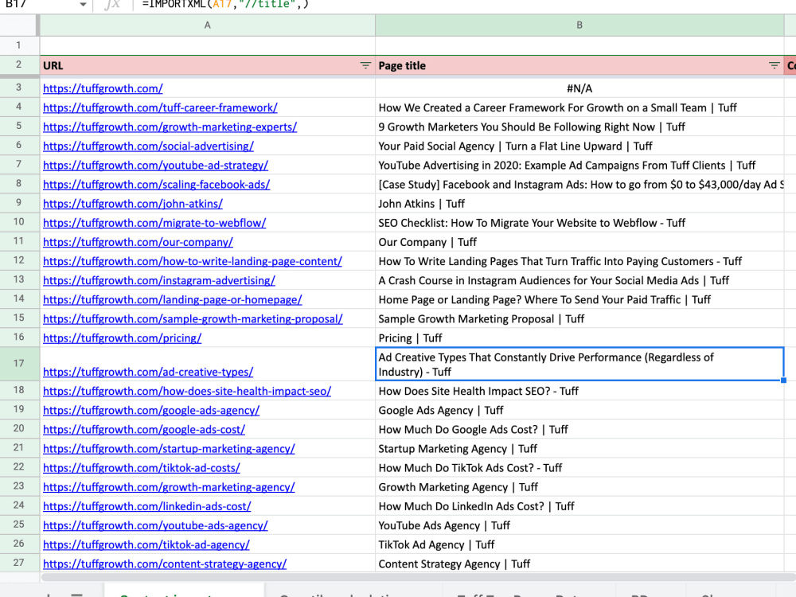Expand the name box dropdown arrow
The height and width of the screenshot is (597, 796).
click(83, 5)
